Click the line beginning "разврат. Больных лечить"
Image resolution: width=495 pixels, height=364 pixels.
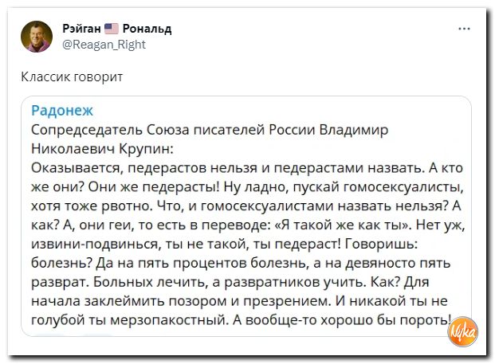230,282
